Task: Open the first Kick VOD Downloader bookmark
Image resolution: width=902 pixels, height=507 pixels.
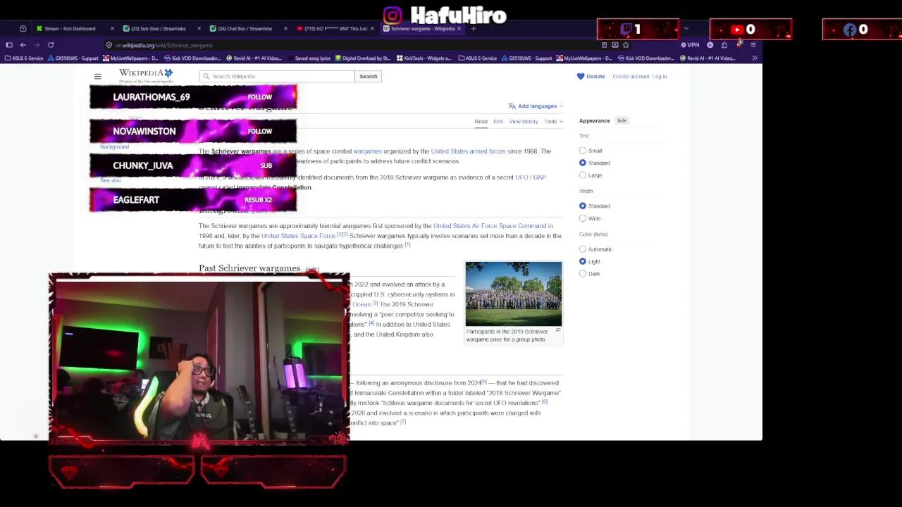Action: [x=194, y=58]
